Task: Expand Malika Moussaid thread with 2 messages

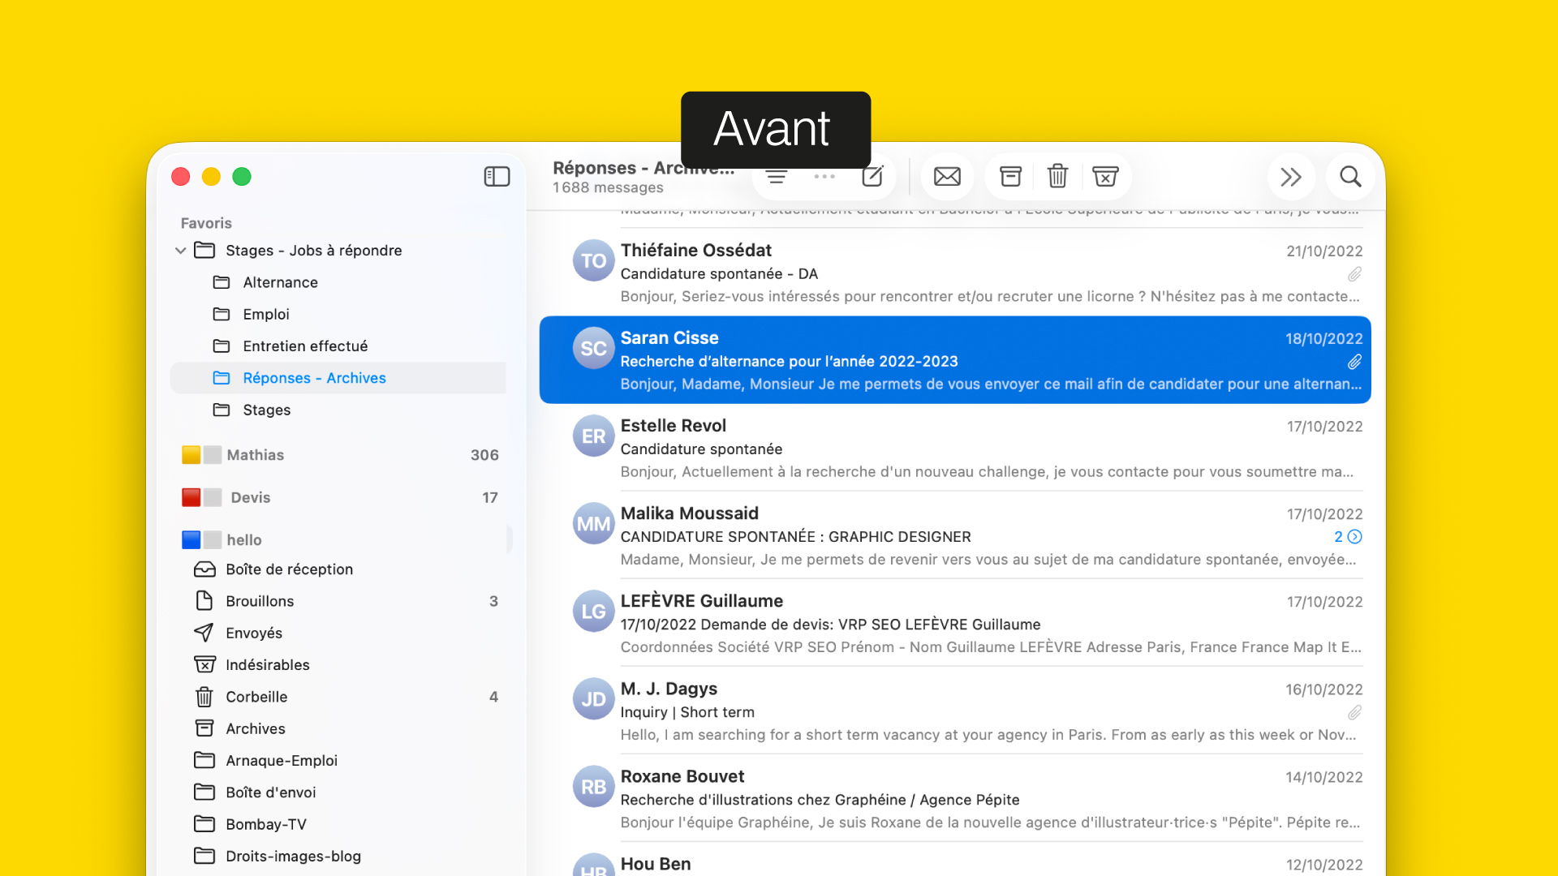Action: (x=1354, y=537)
